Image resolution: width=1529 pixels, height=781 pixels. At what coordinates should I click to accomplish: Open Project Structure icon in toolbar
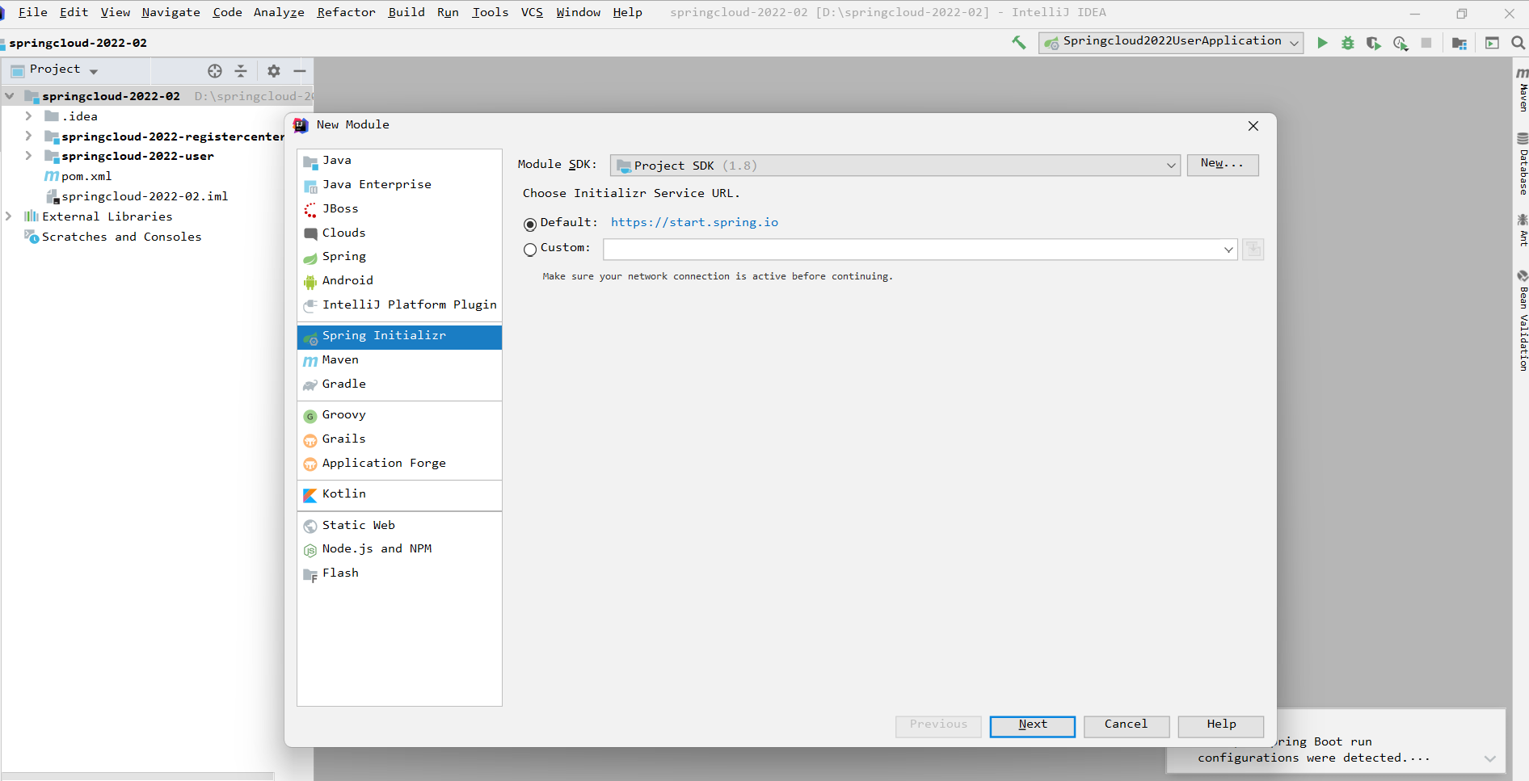point(1459,43)
